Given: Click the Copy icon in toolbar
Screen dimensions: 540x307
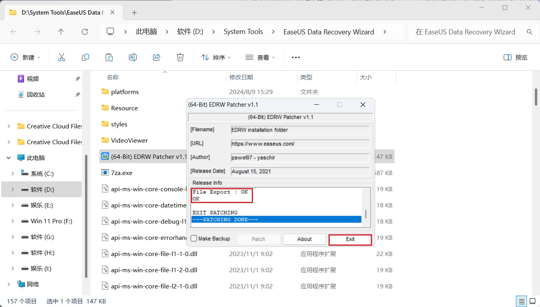Looking at the screenshot, I should (85, 57).
